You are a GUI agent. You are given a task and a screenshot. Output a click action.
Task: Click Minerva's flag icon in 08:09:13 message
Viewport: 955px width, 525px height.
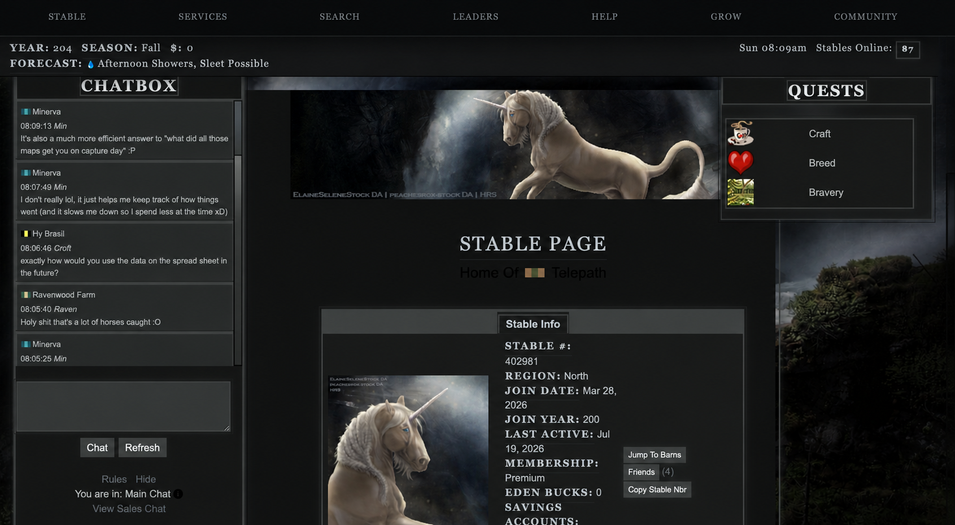[x=25, y=112]
